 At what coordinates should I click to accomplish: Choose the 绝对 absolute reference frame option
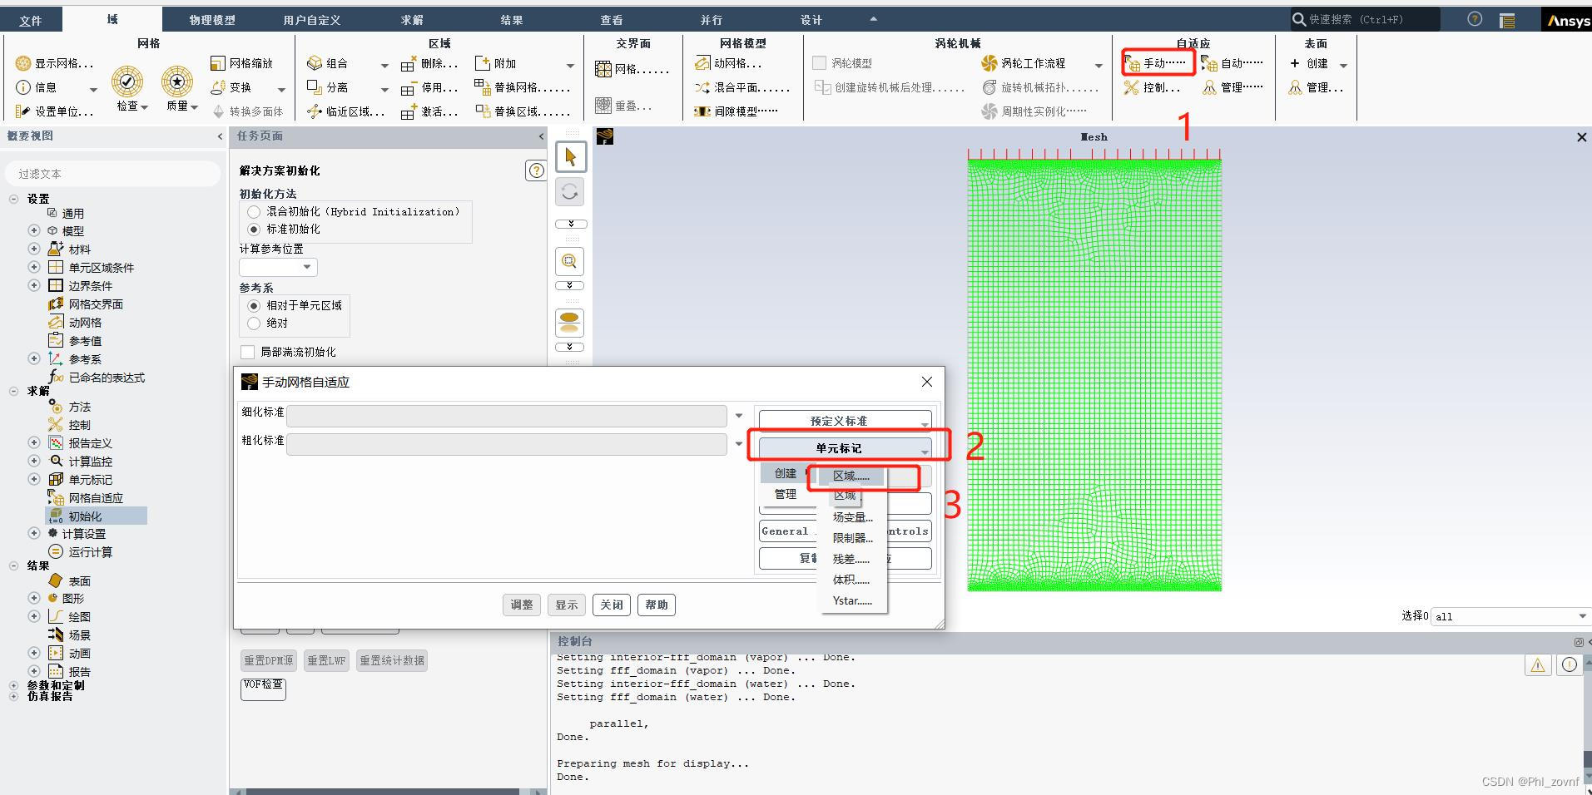pyautogui.click(x=254, y=323)
